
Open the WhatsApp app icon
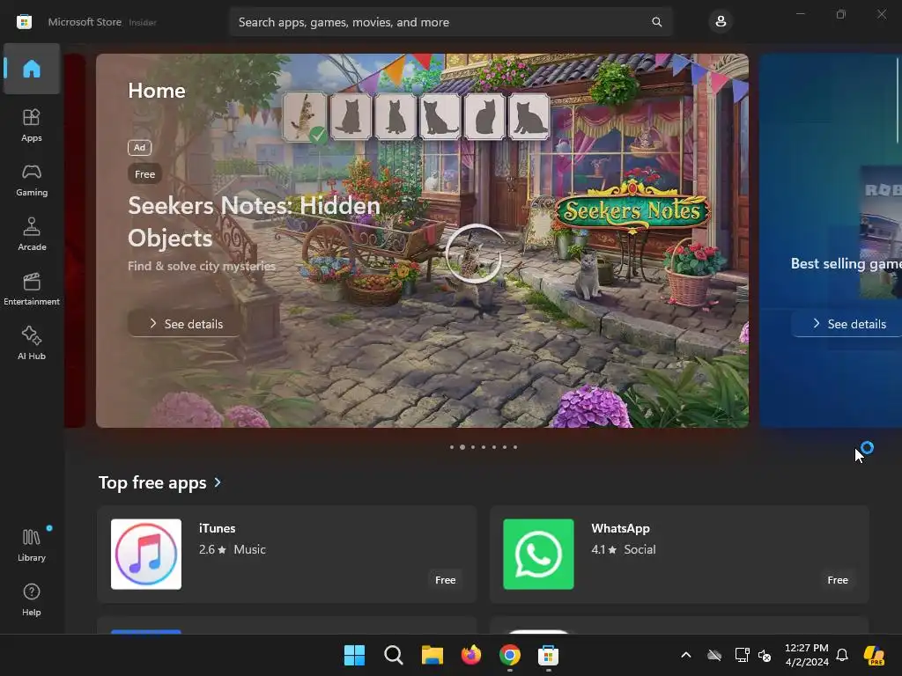[538, 555]
